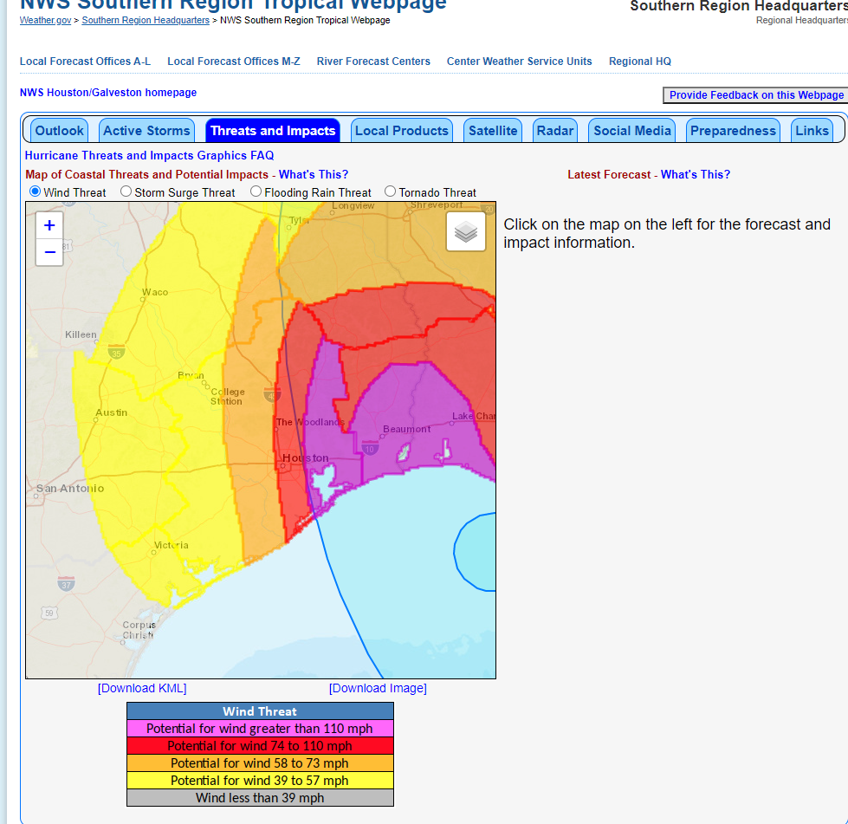Screen dimensions: 848x824
Task: Click Provide Feedback on this Webpage button
Action: 755,95
